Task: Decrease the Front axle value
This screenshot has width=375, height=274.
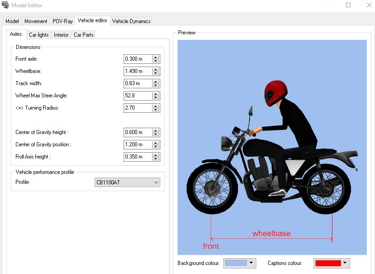Action: pos(156,61)
